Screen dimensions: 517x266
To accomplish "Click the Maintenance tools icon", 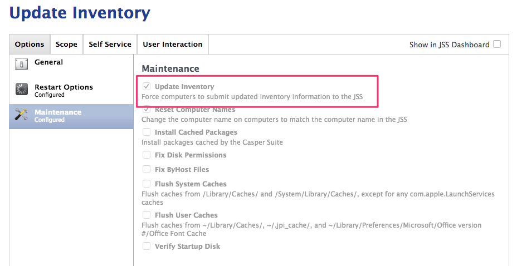I will [x=21, y=115].
